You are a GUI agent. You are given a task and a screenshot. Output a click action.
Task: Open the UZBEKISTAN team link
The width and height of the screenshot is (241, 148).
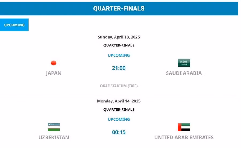(x=54, y=138)
